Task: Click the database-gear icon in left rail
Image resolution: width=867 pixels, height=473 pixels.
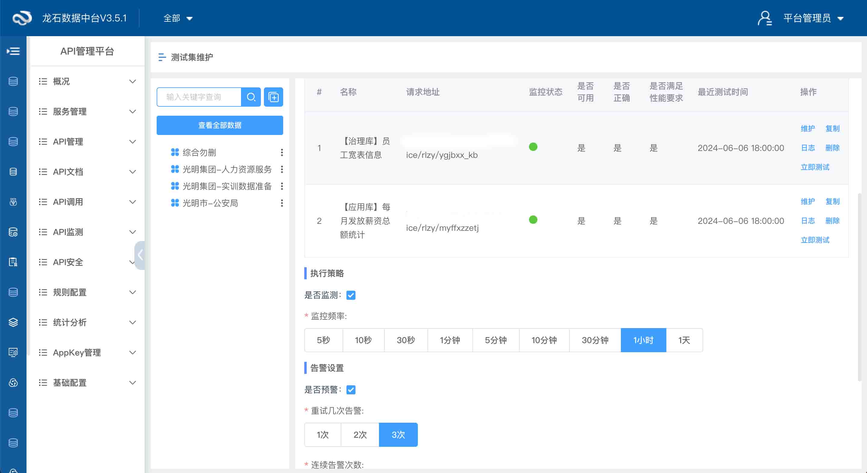Action: [13, 232]
